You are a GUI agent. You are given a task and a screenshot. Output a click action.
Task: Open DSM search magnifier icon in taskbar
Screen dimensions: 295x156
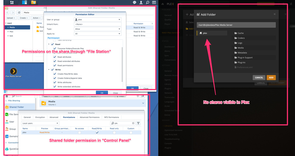tap(147, 2)
